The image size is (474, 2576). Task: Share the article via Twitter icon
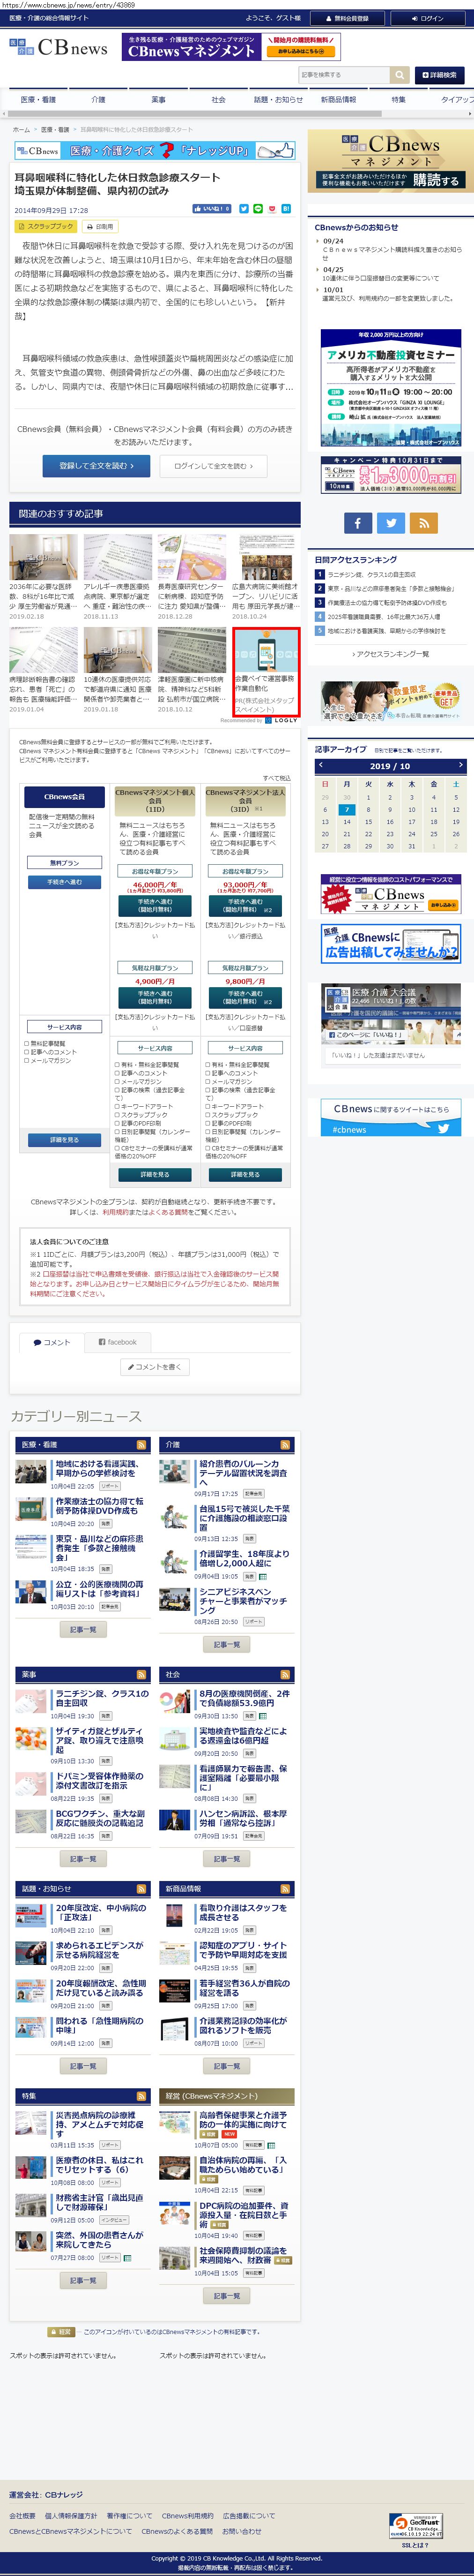244,209
